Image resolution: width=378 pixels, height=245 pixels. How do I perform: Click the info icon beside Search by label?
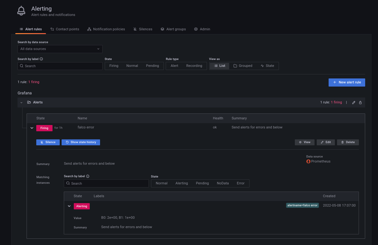(x=41, y=59)
